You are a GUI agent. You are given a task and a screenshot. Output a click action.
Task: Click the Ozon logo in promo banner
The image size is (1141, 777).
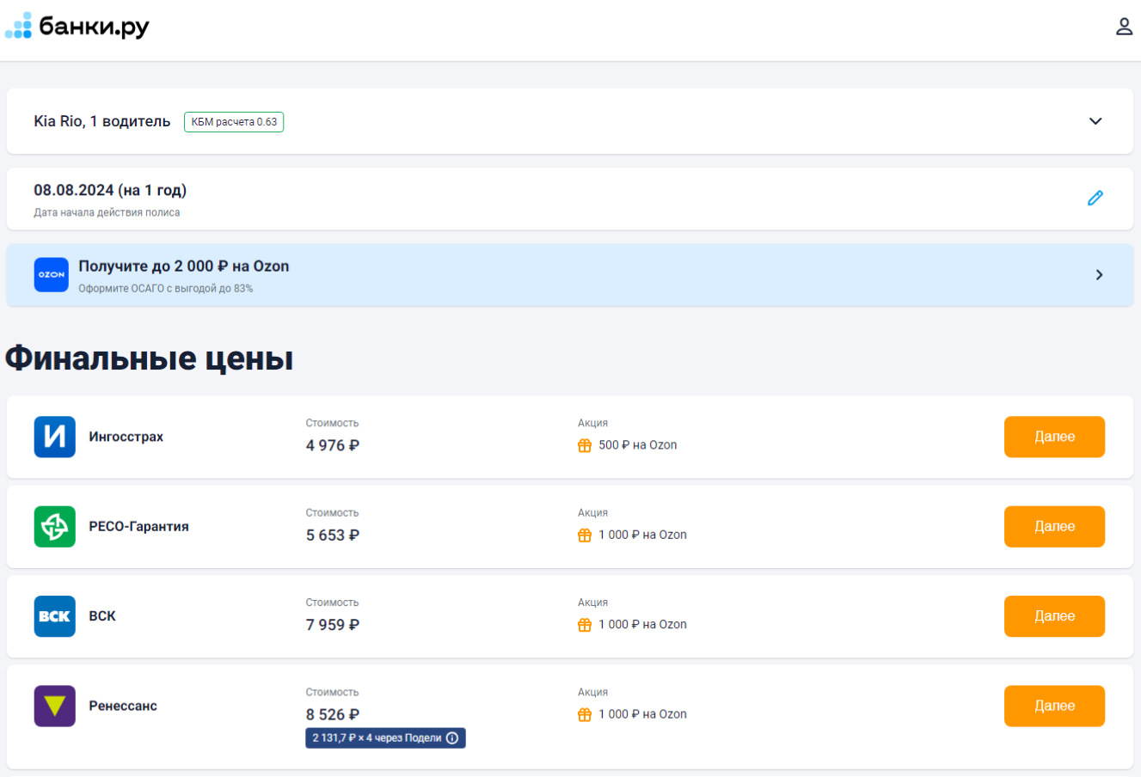click(x=52, y=275)
